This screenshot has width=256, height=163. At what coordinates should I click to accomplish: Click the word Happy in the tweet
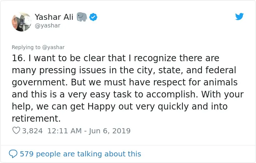coord(102,107)
